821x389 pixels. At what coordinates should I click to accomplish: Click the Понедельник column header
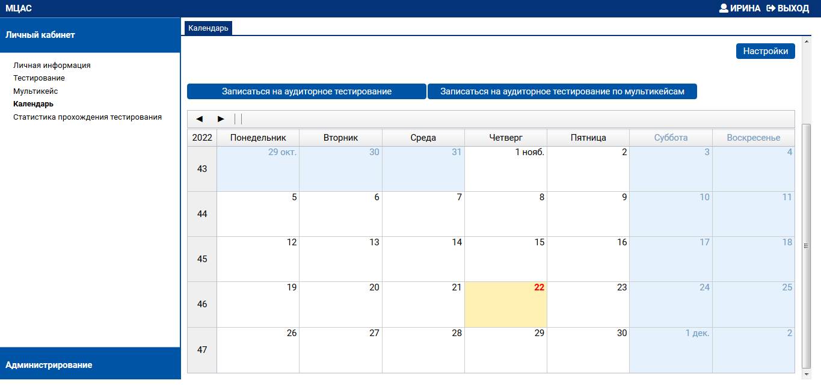pos(258,138)
